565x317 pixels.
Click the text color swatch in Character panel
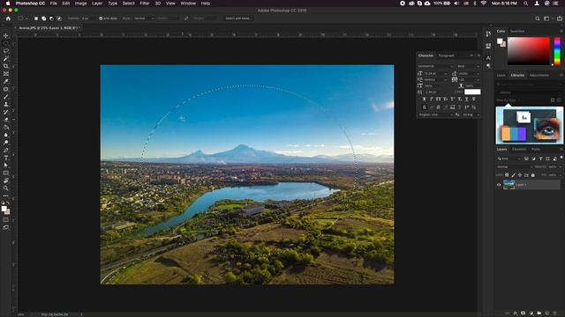click(x=472, y=92)
